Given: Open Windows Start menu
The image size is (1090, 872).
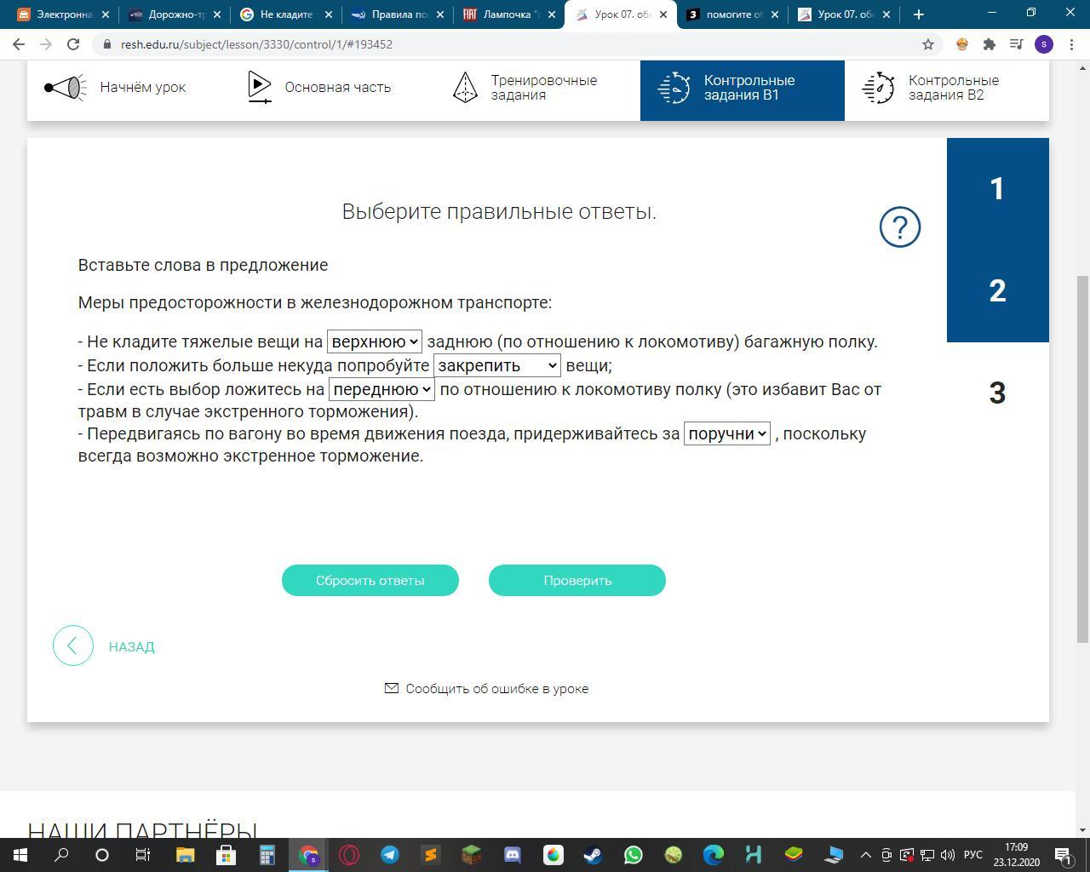Looking at the screenshot, I should coord(20,855).
